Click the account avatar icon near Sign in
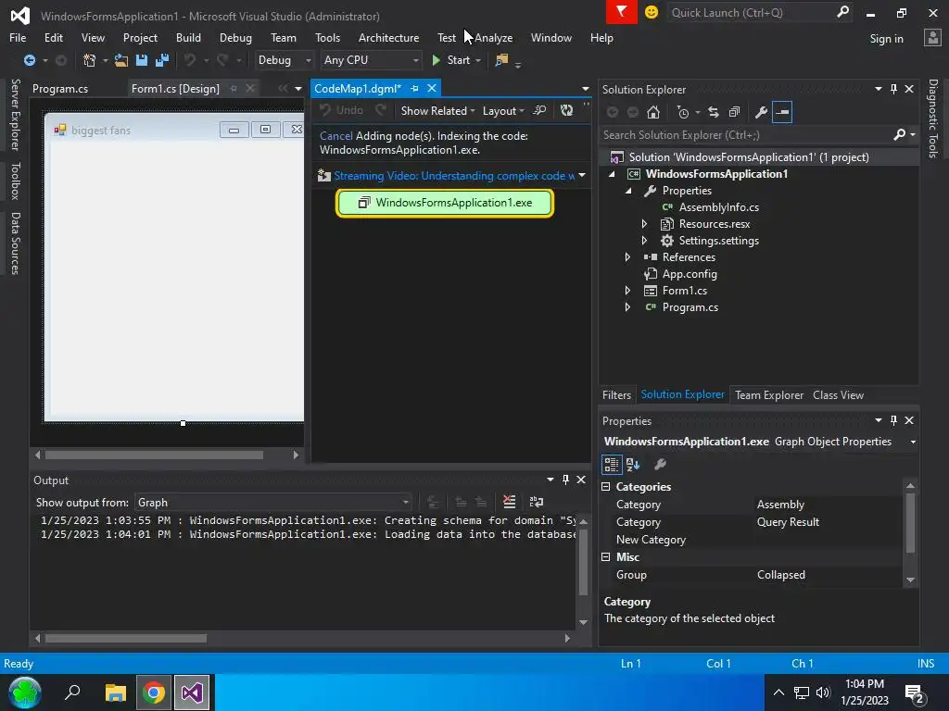This screenshot has height=711, width=949. (932, 37)
